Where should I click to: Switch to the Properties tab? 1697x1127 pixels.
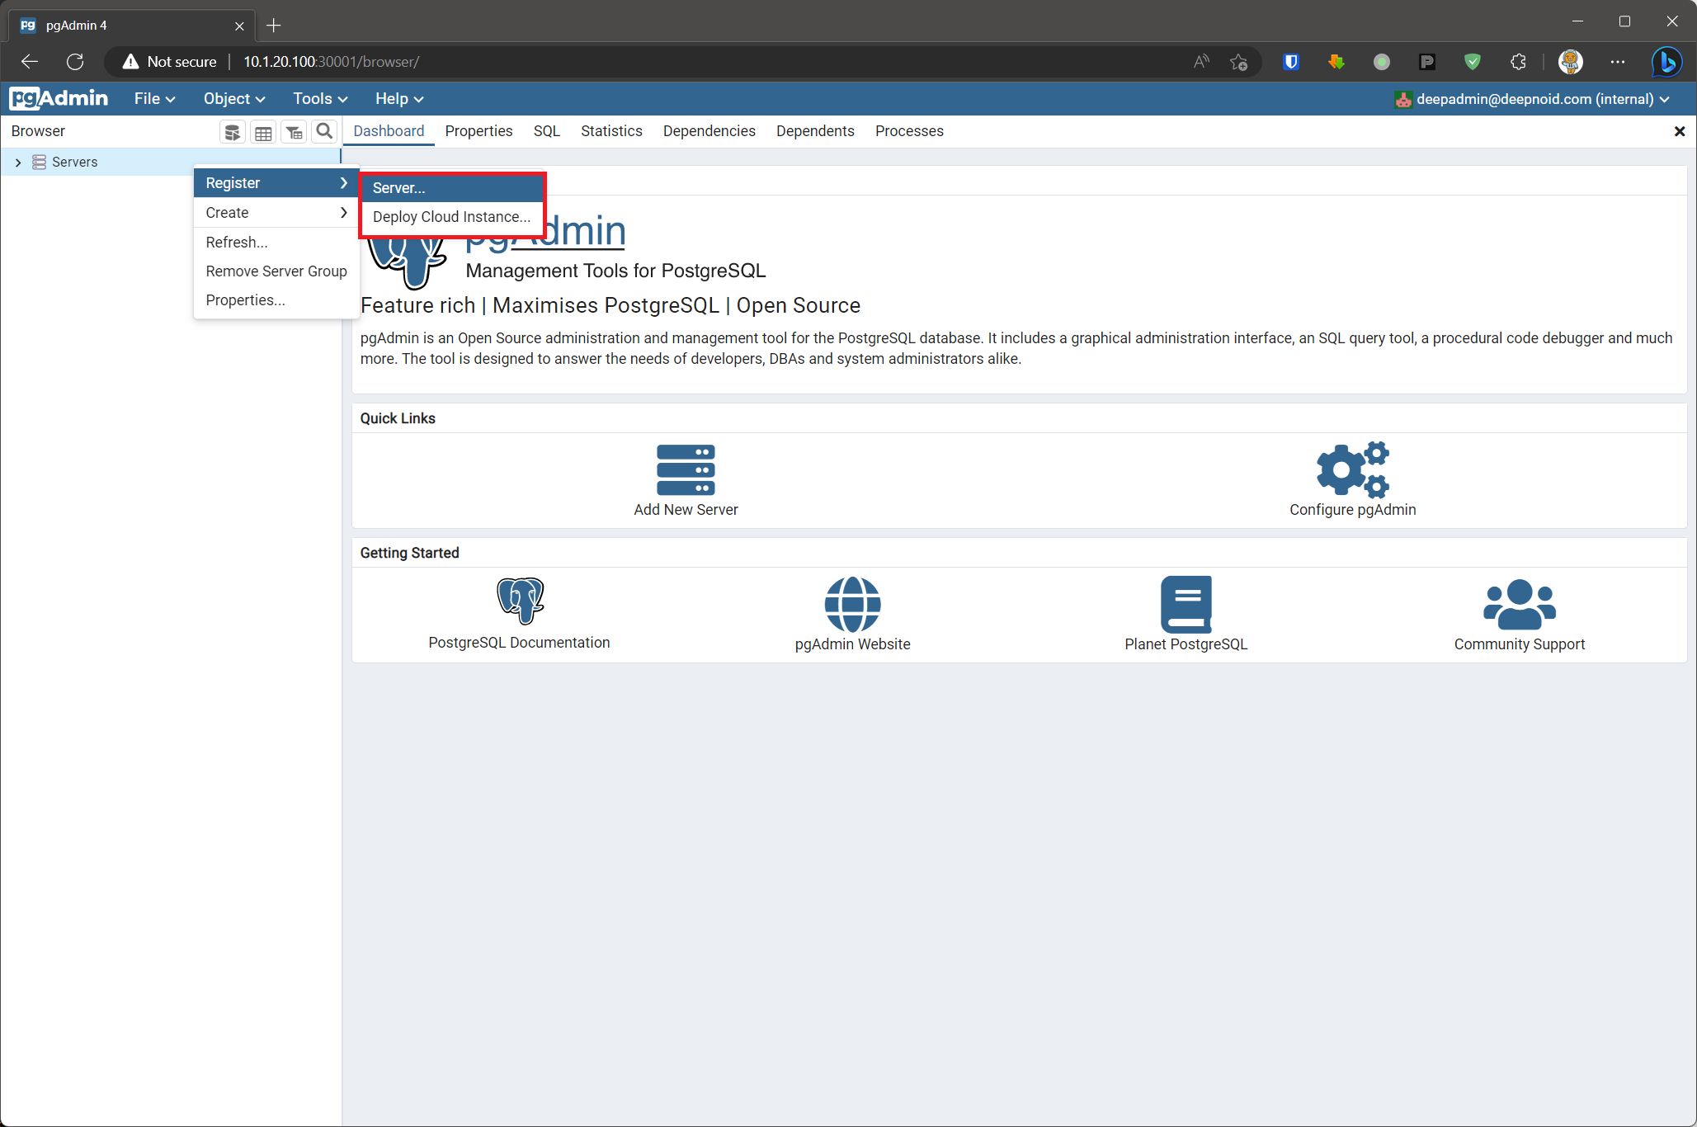(x=478, y=131)
